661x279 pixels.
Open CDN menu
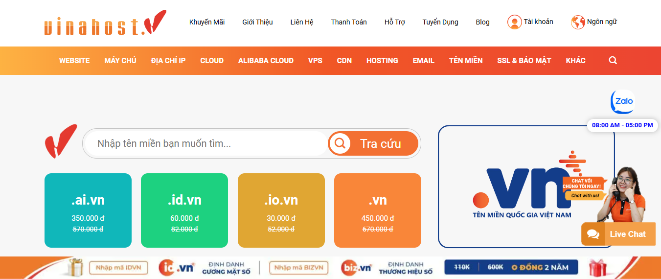click(x=344, y=61)
